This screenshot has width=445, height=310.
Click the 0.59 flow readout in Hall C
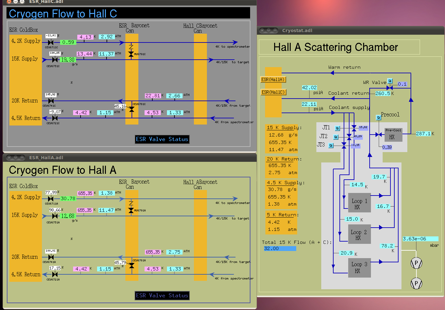[x=68, y=42]
